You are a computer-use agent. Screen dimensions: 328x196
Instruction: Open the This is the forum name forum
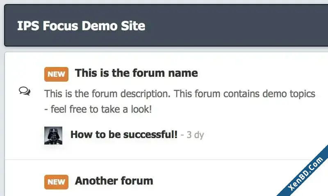(136, 73)
